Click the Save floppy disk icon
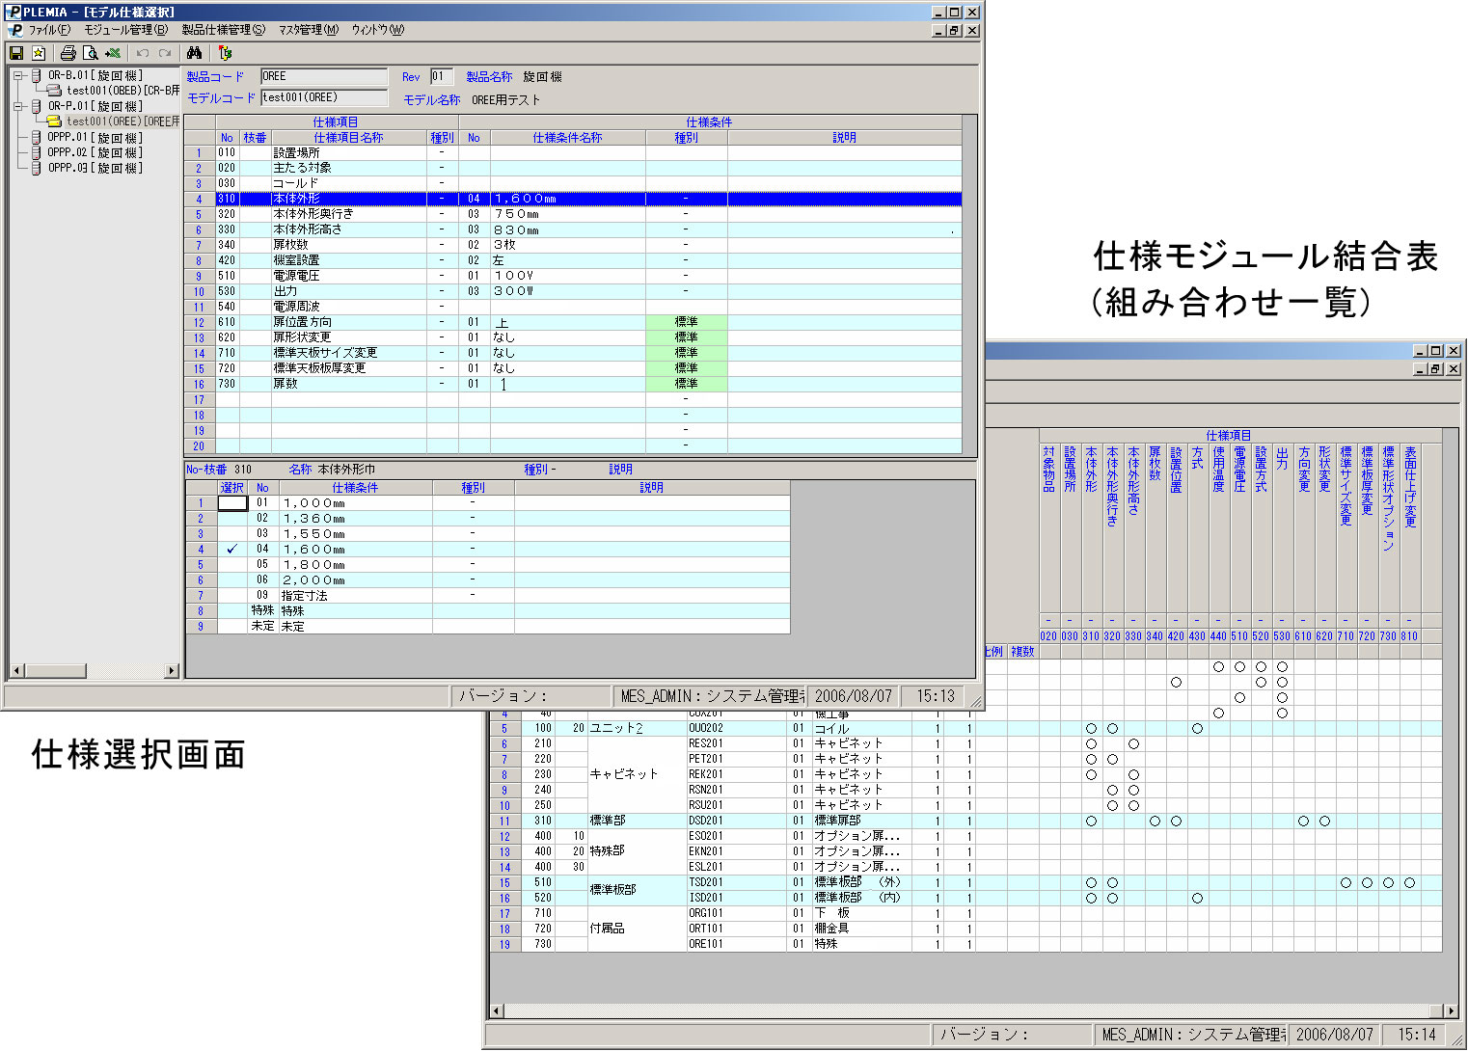The image size is (1468, 1051). point(16,53)
